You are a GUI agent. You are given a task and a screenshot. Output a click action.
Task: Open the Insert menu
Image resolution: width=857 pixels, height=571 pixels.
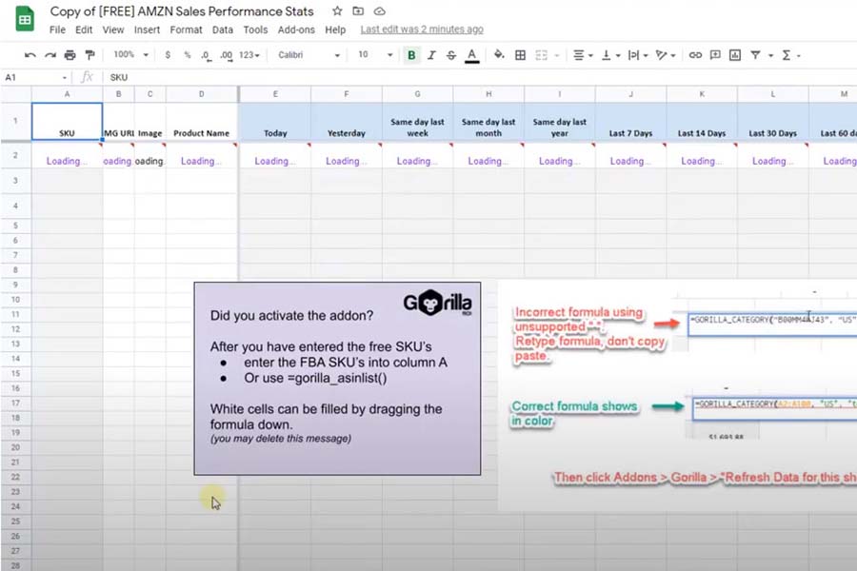[147, 30]
